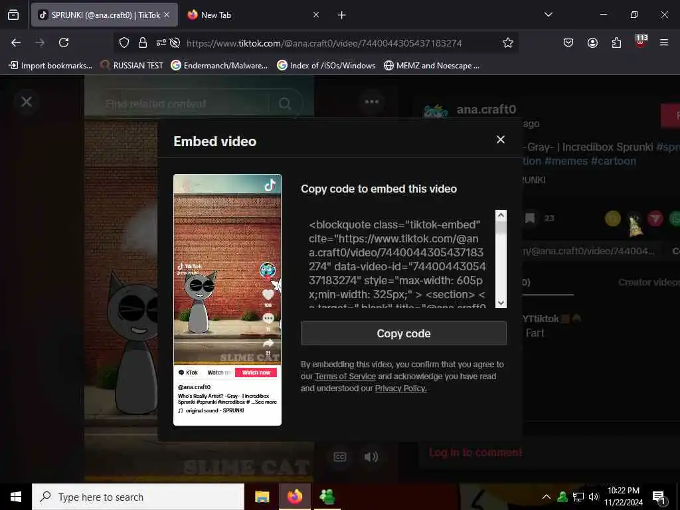Open the Endermanch/Malware bookmark

click(x=219, y=66)
